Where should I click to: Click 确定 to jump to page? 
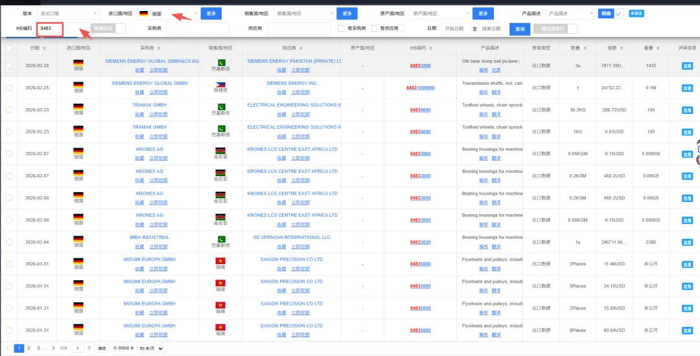coord(102,348)
